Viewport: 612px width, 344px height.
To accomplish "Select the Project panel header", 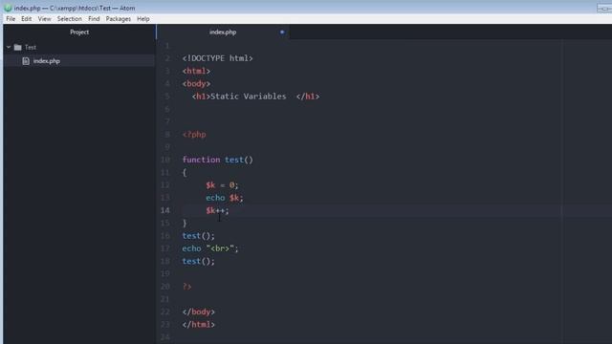I will (79, 32).
